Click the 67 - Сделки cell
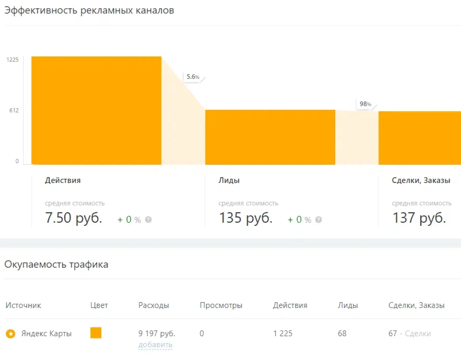Viewport: 461px width, 354px height. point(409,334)
